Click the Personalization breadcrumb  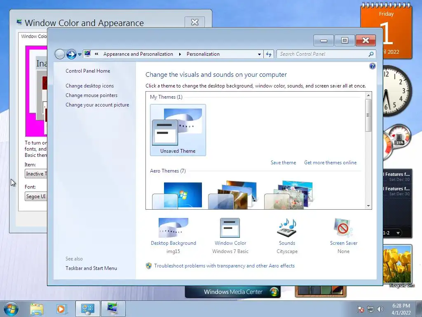pyautogui.click(x=203, y=54)
